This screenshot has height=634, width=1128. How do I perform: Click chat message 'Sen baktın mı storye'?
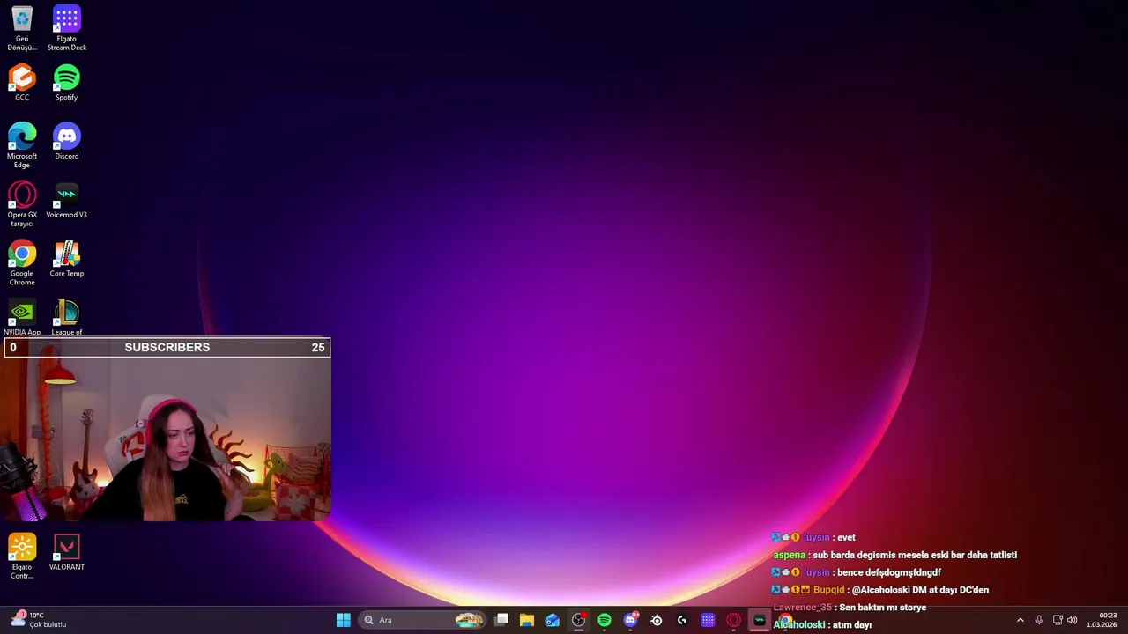[883, 608]
